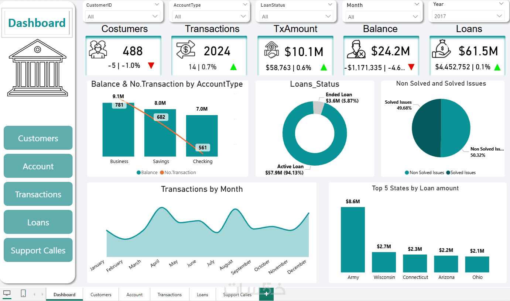This screenshot has height=301, width=510.
Task: Click the Costumers people icon
Action: (98, 49)
